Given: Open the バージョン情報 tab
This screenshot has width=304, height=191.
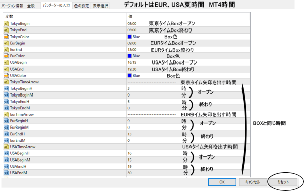Looking at the screenshot, I should click(x=12, y=6).
